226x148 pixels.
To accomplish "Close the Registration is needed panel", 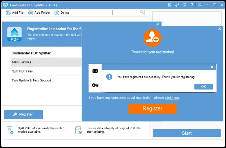I will point(158,24).
